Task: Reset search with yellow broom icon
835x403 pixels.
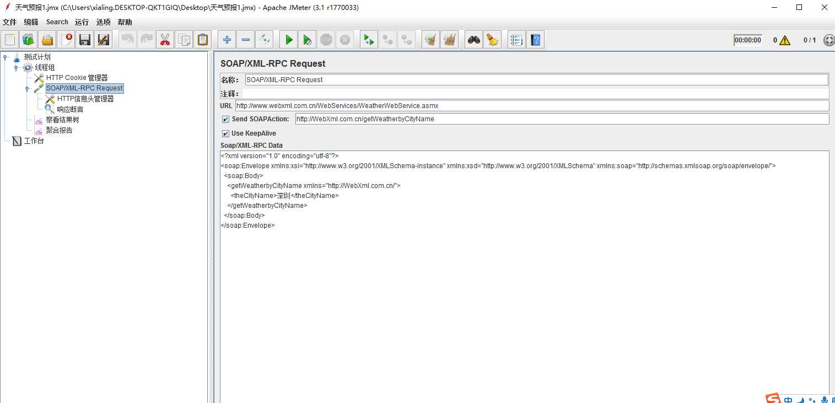Action: tap(493, 40)
